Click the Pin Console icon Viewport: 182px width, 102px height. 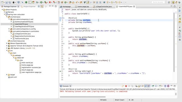[153, 86]
